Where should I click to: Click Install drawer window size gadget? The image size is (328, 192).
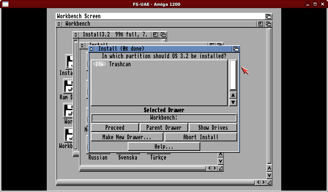[x=221, y=168]
